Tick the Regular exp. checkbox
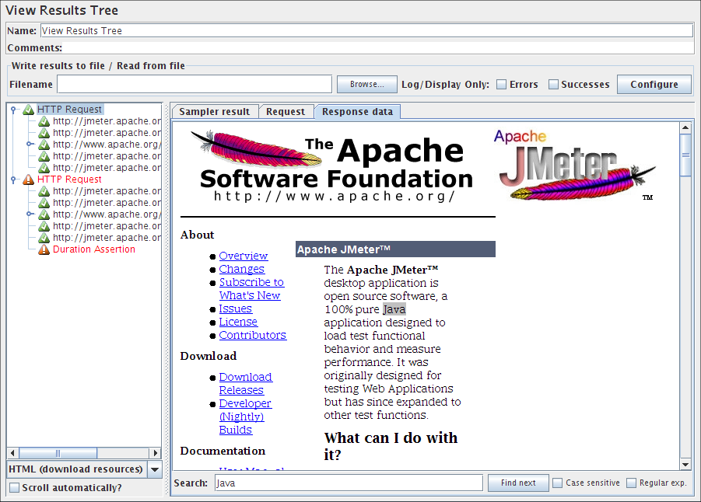The height and width of the screenshot is (502, 701). tap(631, 483)
